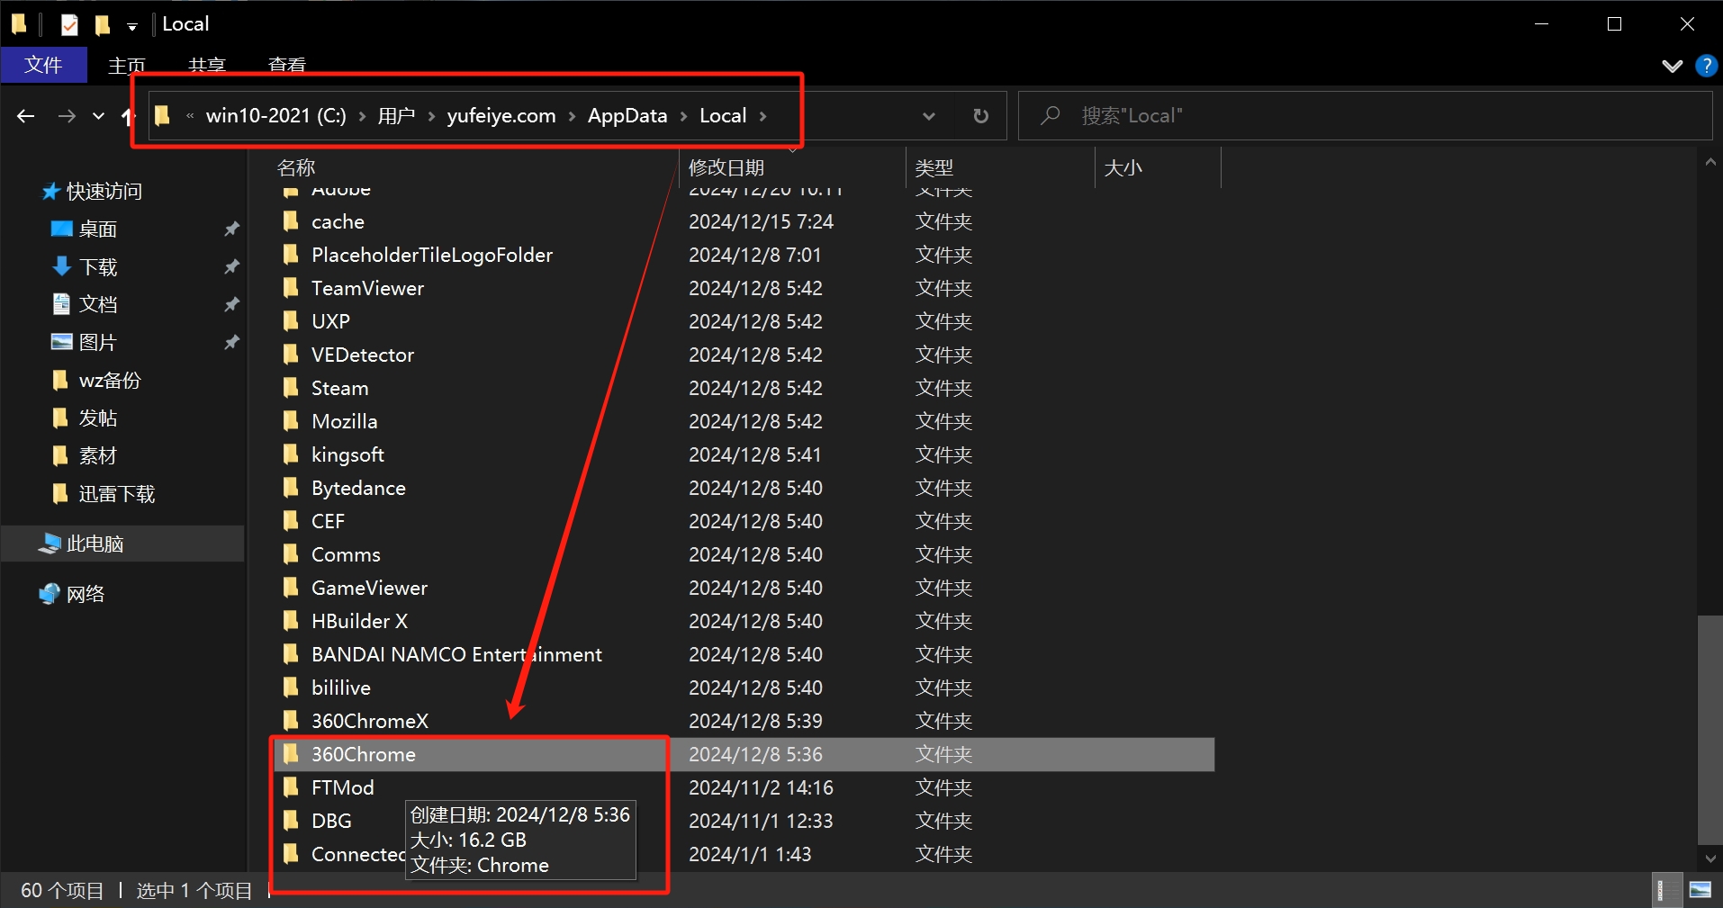Expand chevron after AppData breadcrumb
This screenshot has height=908, width=1723.
tap(683, 116)
